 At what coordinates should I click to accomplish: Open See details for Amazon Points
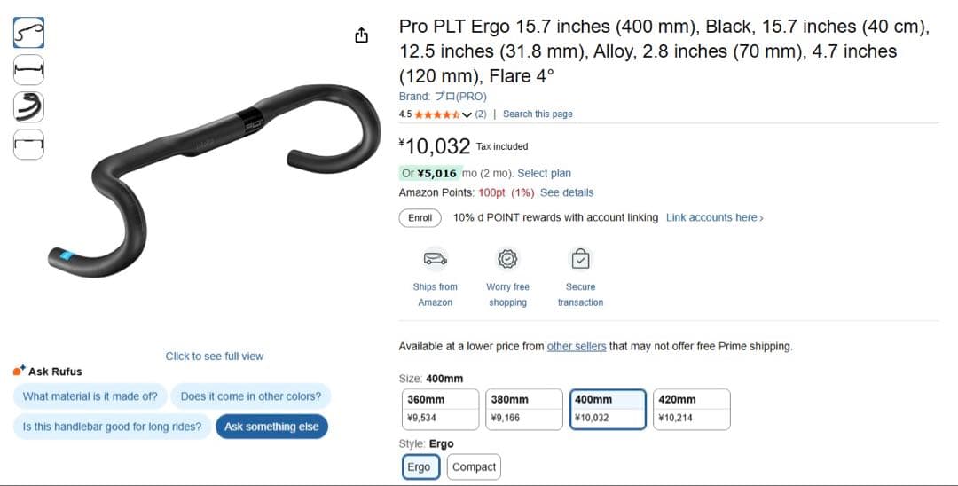[567, 193]
